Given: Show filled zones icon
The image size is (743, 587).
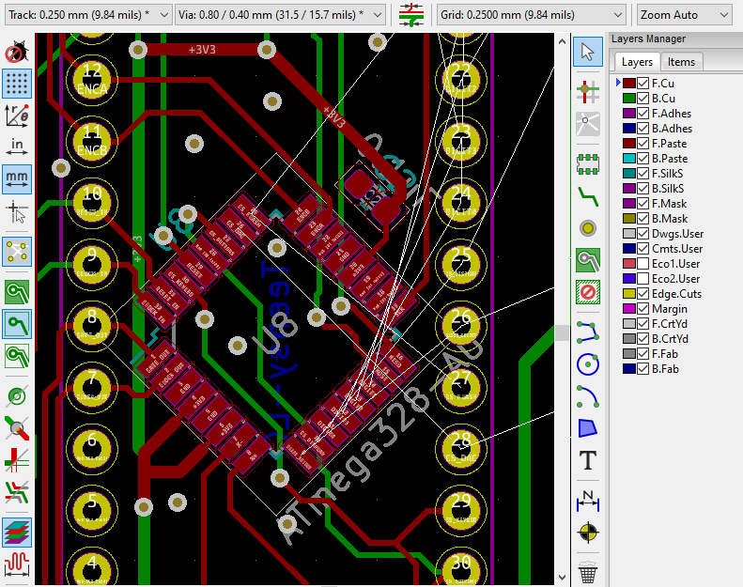Looking at the screenshot, I should tap(17, 292).
